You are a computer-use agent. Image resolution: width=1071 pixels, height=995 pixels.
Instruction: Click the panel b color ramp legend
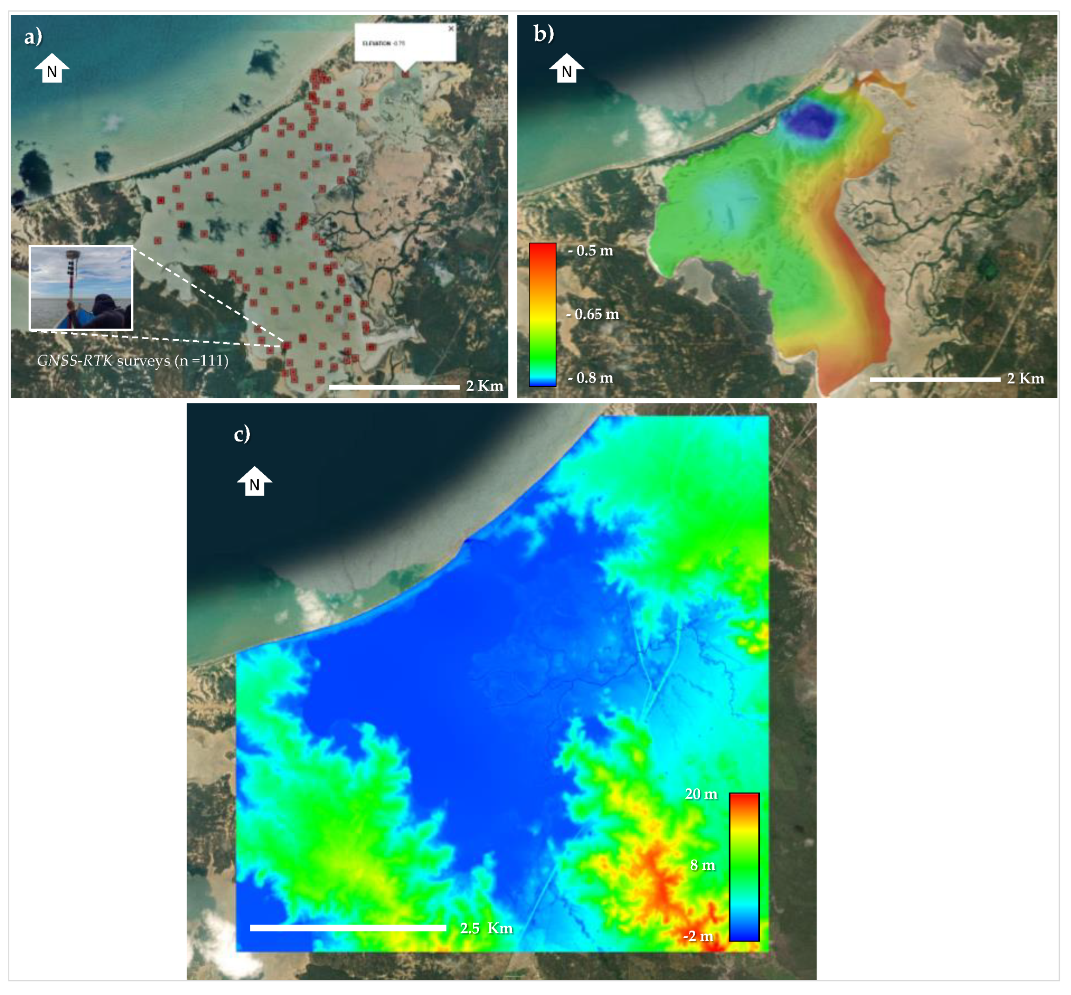tap(542, 315)
